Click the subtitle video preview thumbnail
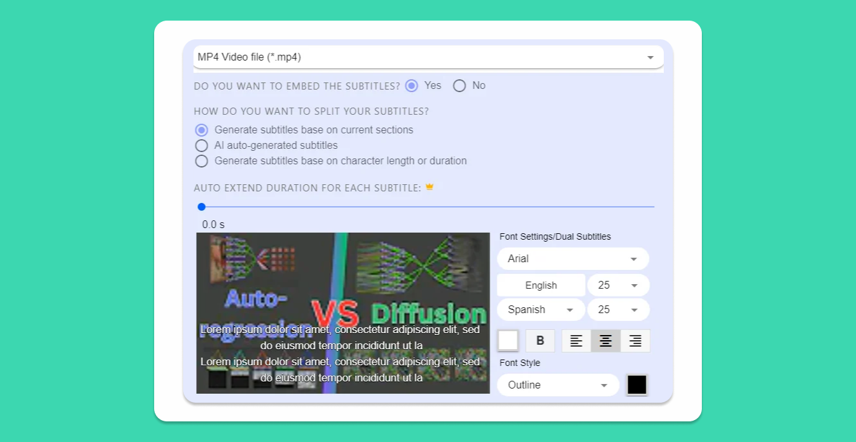 [x=343, y=313]
